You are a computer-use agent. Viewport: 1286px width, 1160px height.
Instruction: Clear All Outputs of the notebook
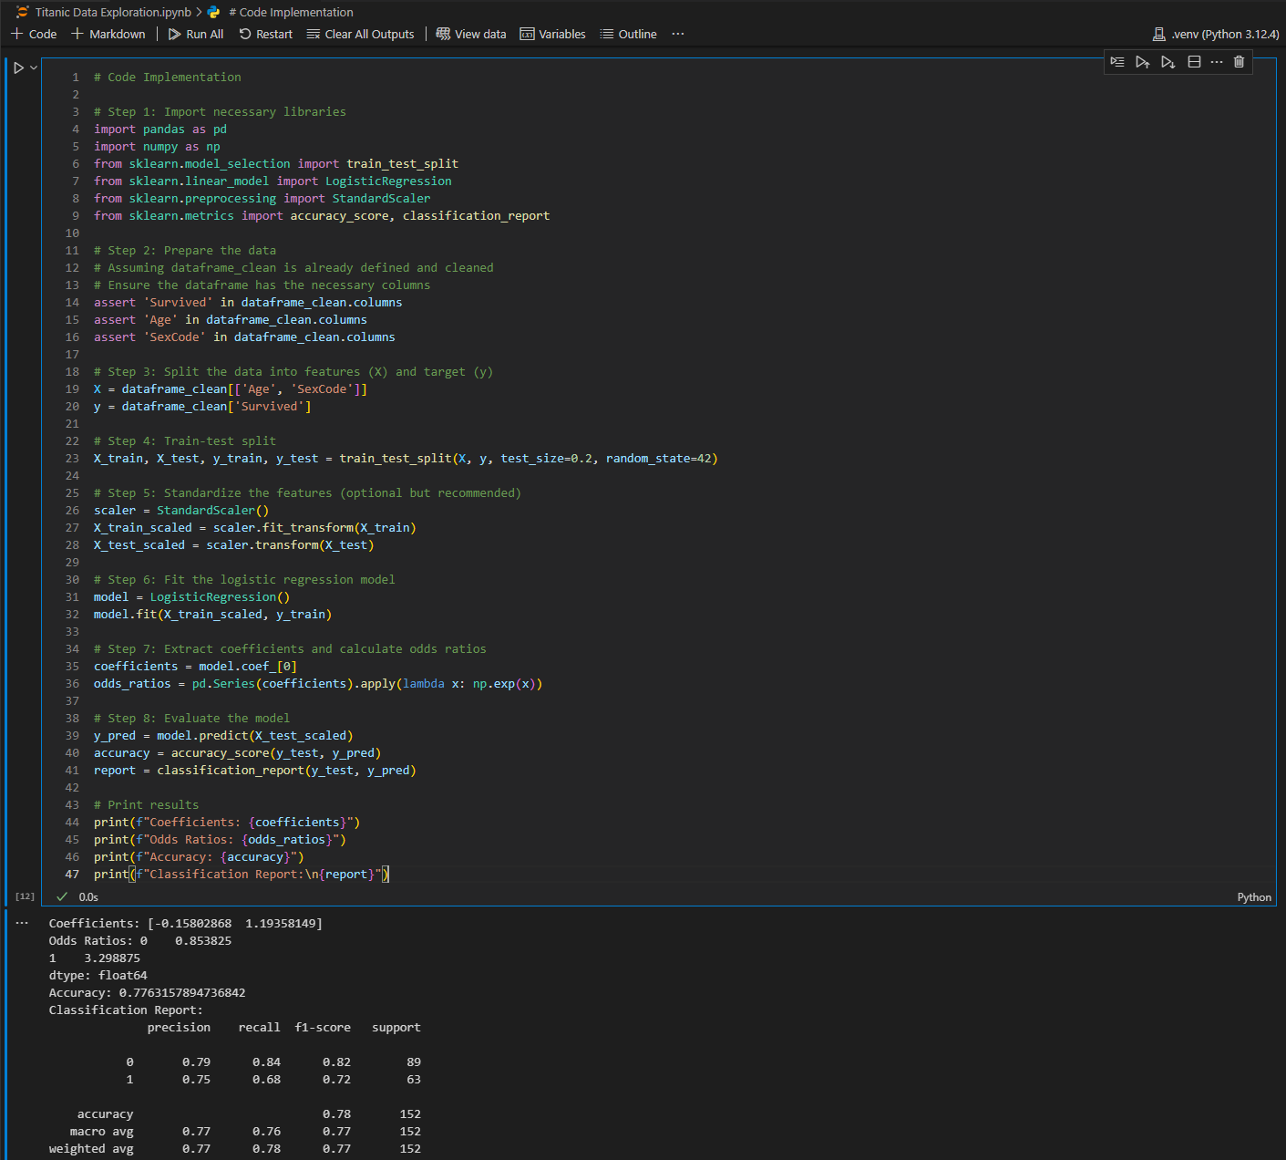(360, 34)
